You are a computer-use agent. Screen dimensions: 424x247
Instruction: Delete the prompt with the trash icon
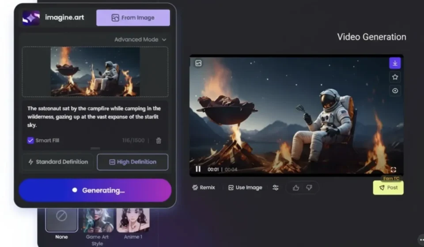pyautogui.click(x=159, y=140)
